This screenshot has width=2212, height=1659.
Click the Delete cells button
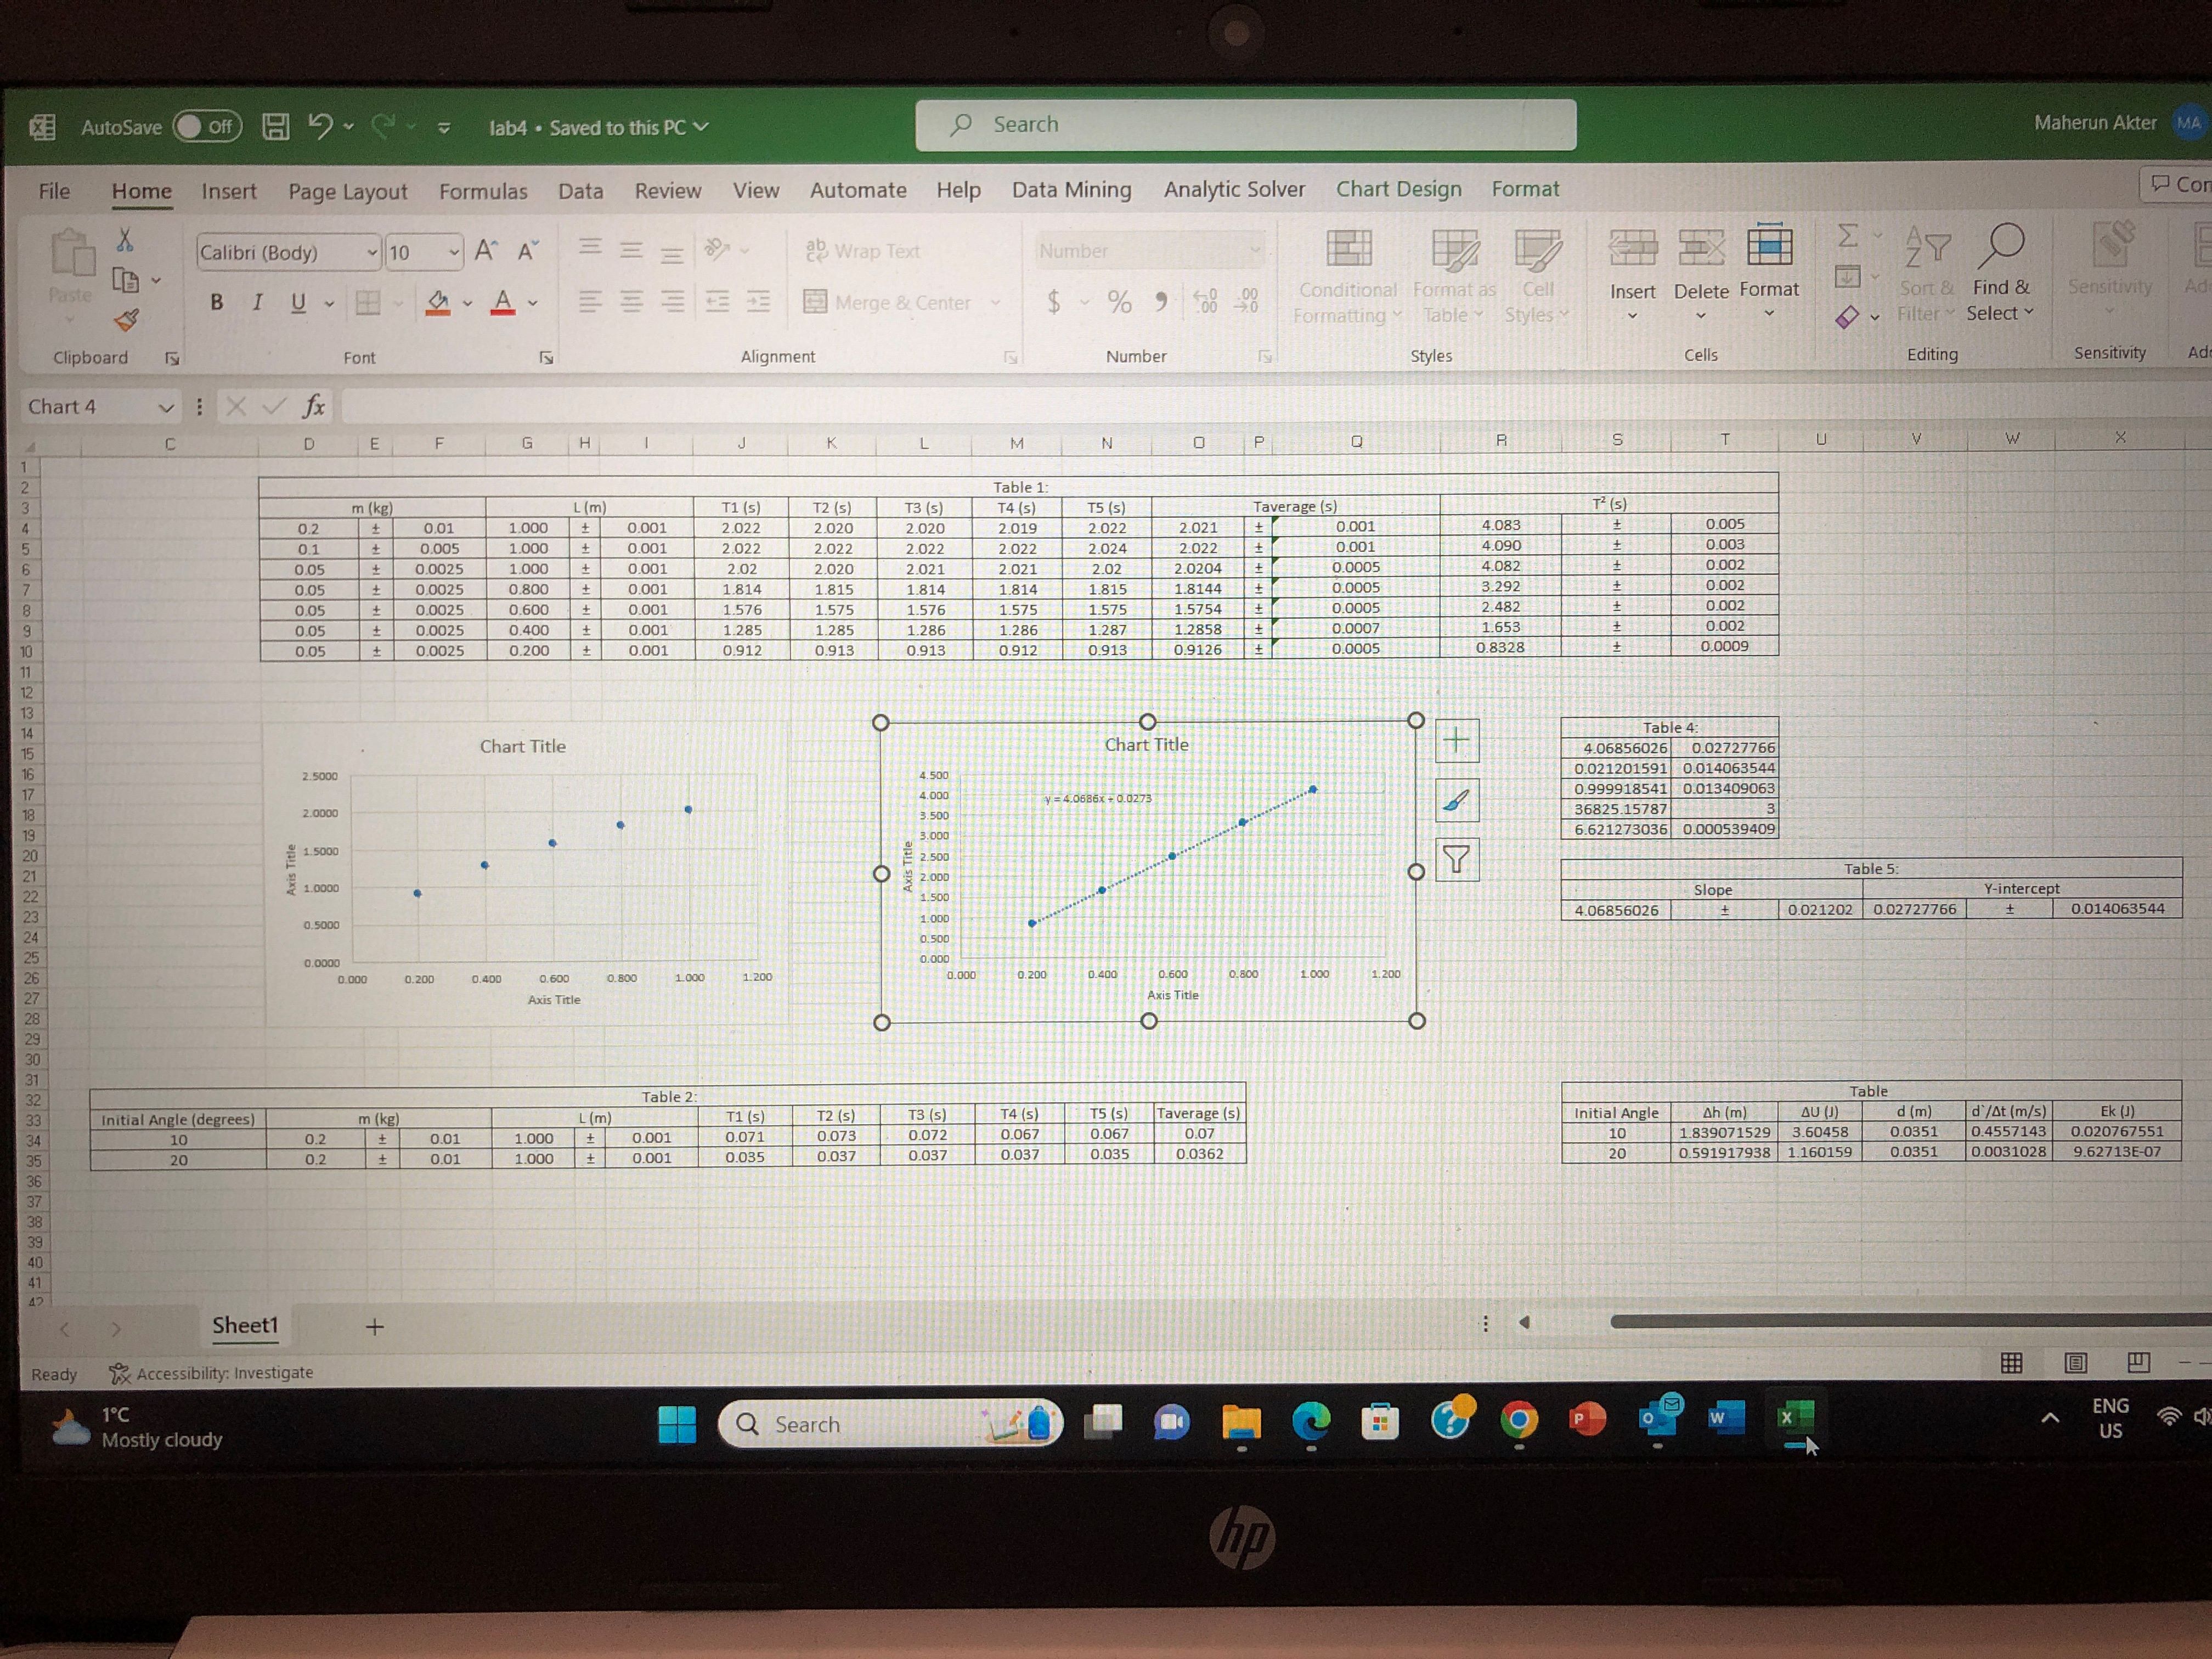pos(1701,274)
